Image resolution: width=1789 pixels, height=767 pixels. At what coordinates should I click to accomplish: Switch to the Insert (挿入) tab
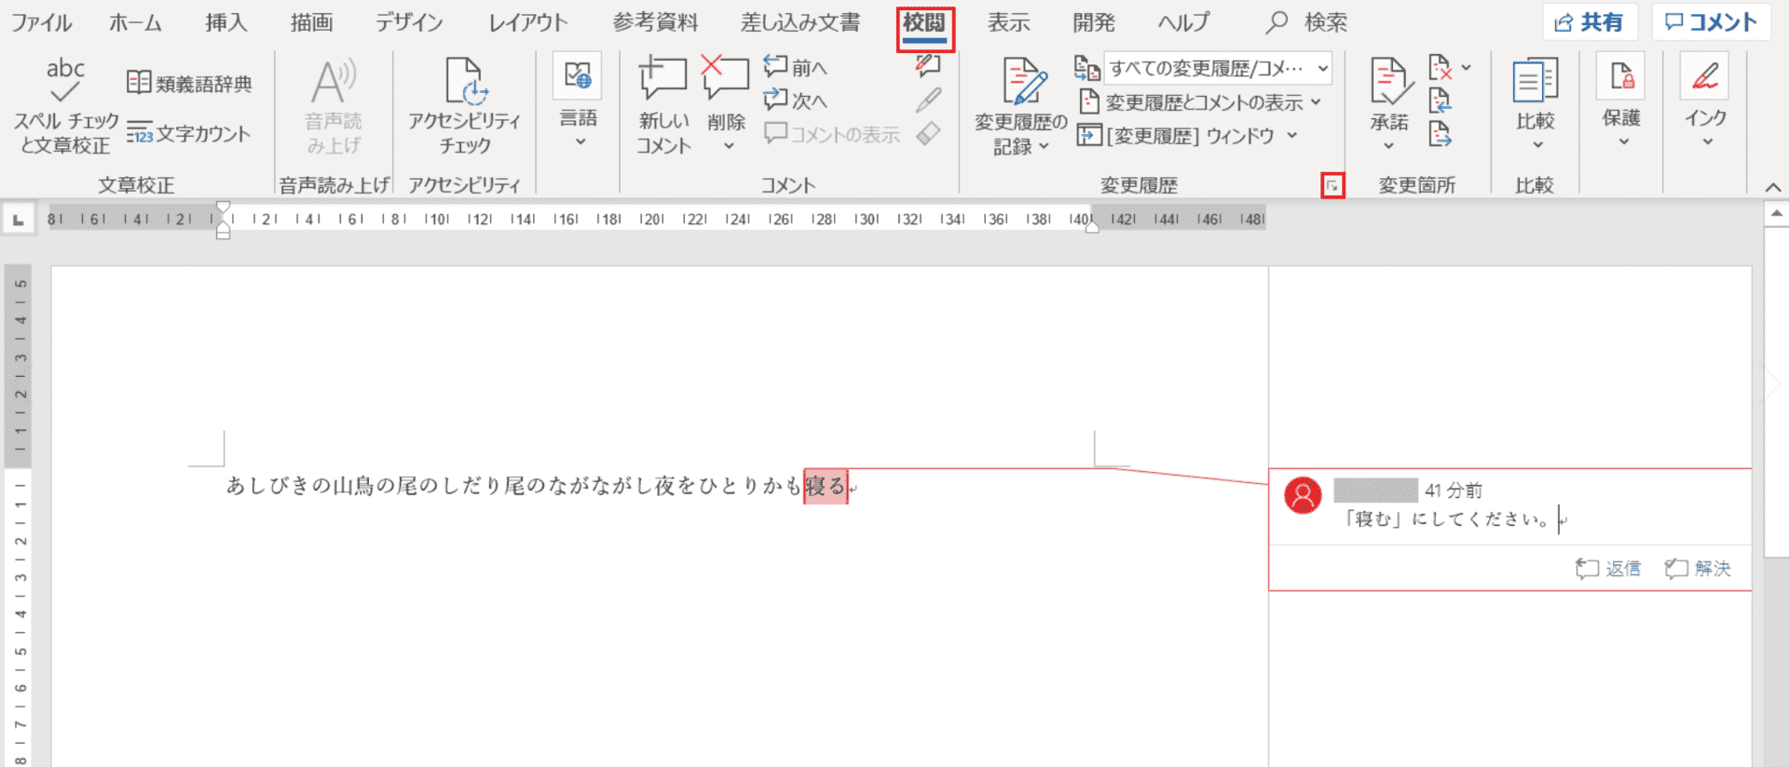click(x=226, y=22)
